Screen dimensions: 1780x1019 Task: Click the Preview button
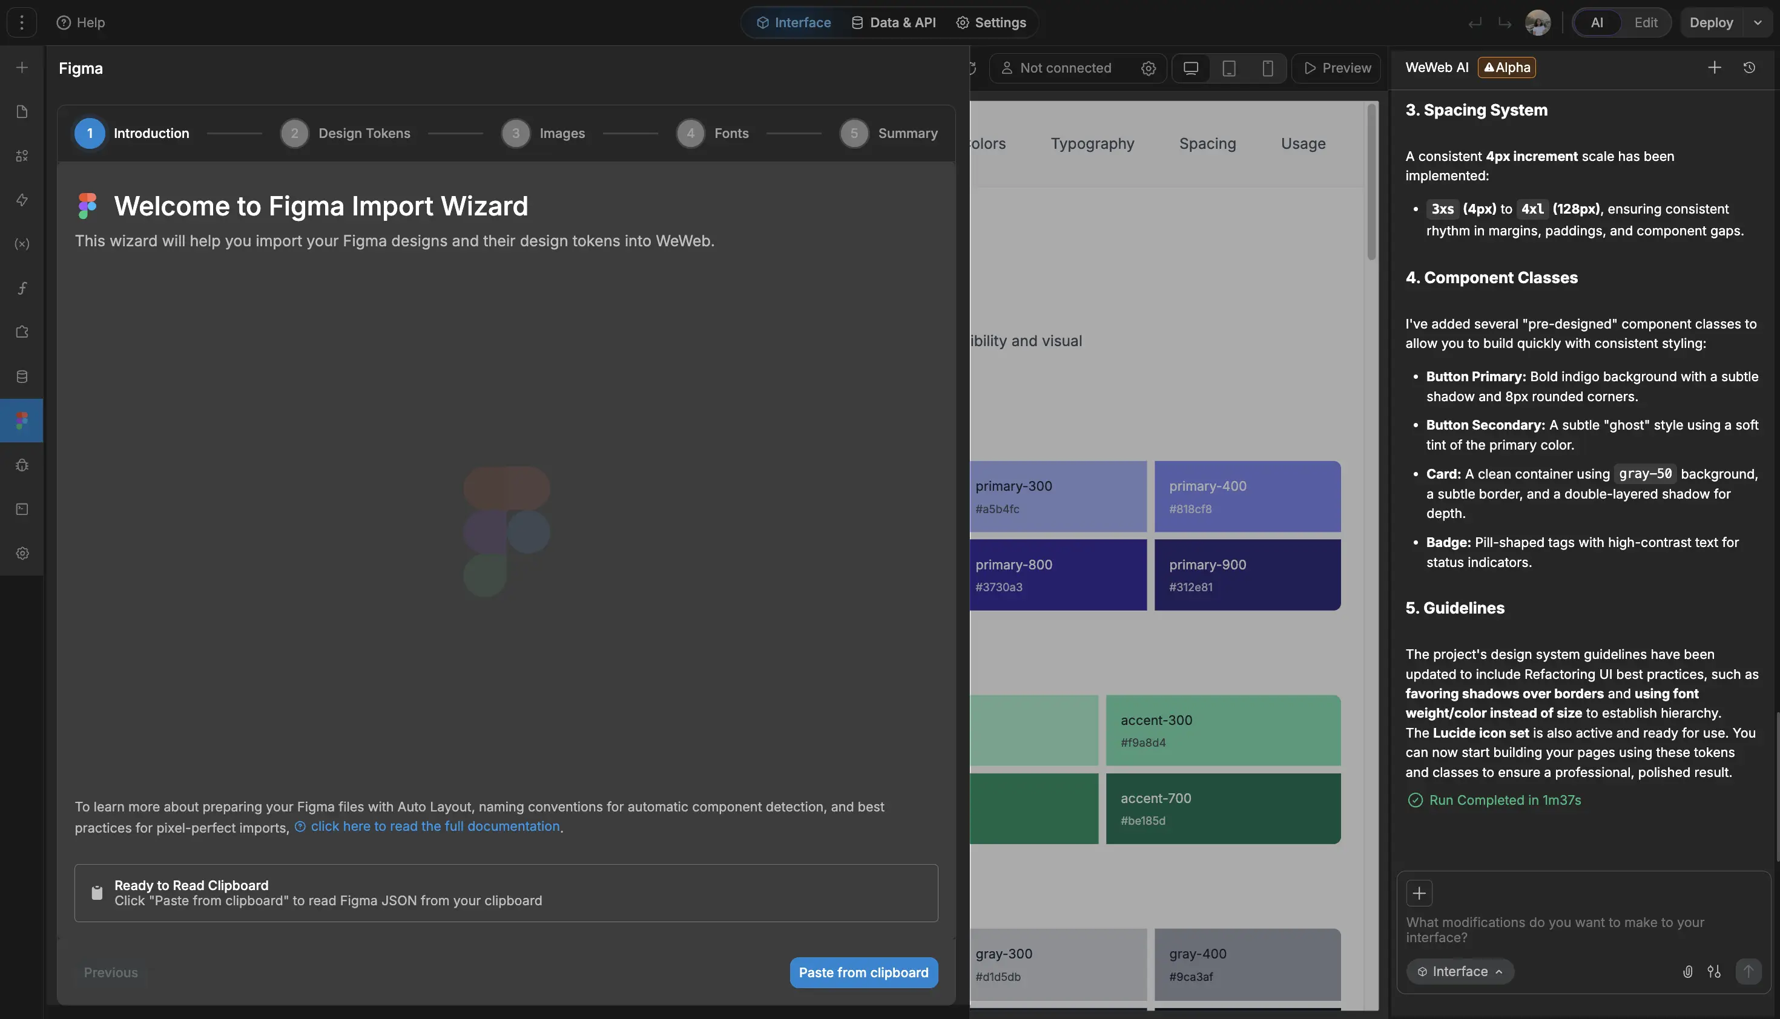1337,68
